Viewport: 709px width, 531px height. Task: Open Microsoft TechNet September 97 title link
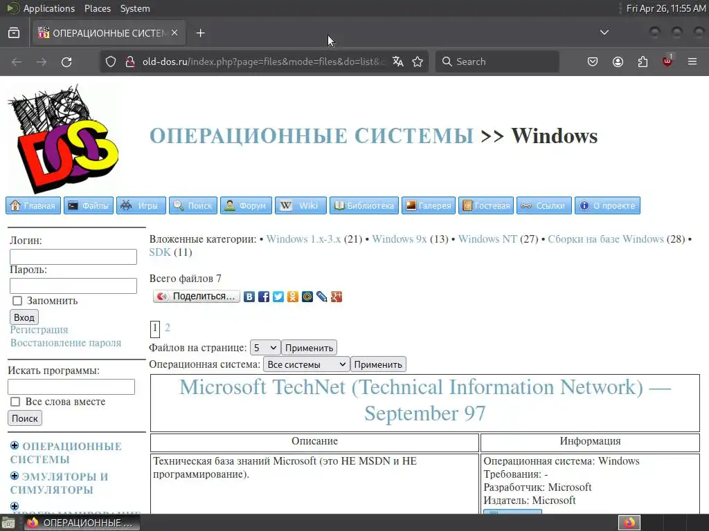[x=424, y=400]
